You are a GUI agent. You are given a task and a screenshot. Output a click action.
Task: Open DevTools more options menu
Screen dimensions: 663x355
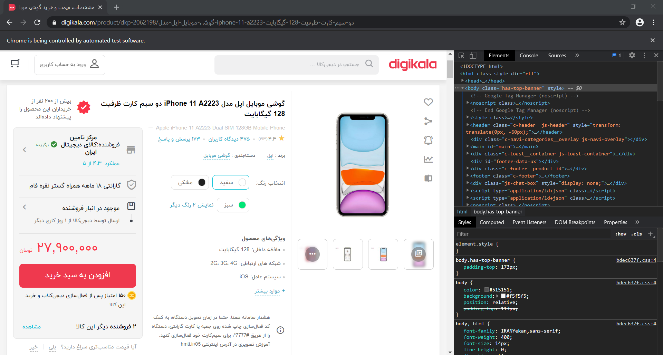coord(644,55)
